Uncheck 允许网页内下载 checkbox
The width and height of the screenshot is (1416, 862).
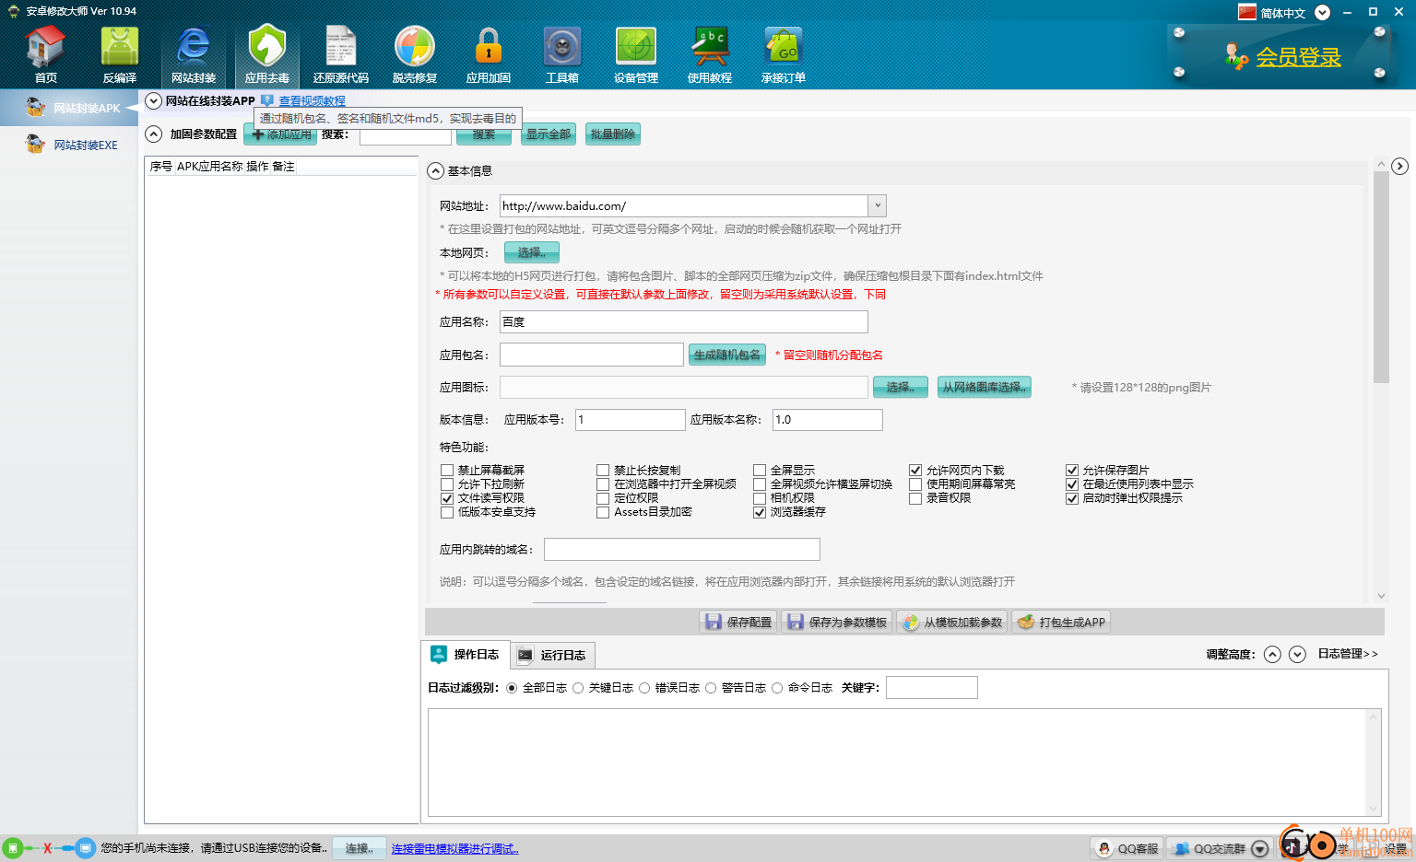[915, 470]
